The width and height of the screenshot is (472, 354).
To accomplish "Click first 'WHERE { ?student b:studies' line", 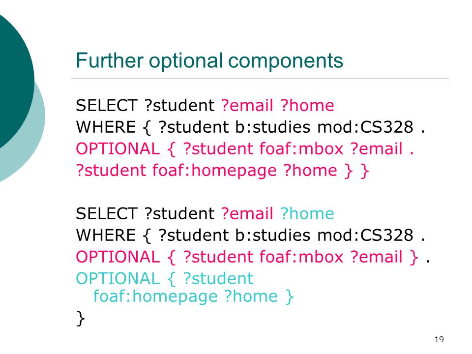I will tap(250, 127).
